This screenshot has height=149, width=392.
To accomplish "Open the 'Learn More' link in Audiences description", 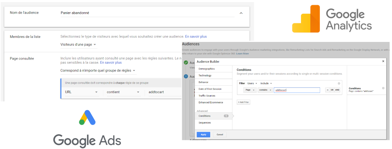I will tap(242, 54).
